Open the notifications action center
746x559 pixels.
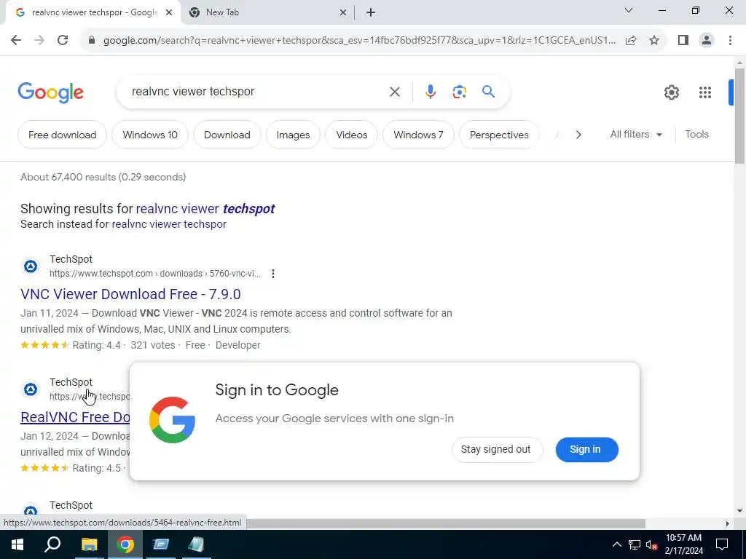[x=722, y=544]
